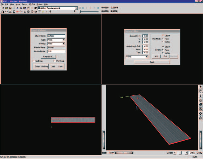Click the Seek crosshair target icon
Viewport: 203px width, 159px height.
200,113
